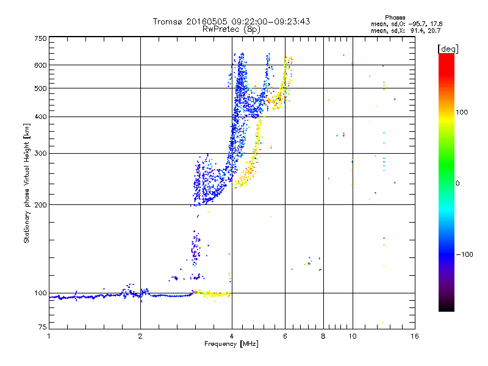Click the x-axis tick label '10'
The image size is (488, 366).
tap(353, 336)
